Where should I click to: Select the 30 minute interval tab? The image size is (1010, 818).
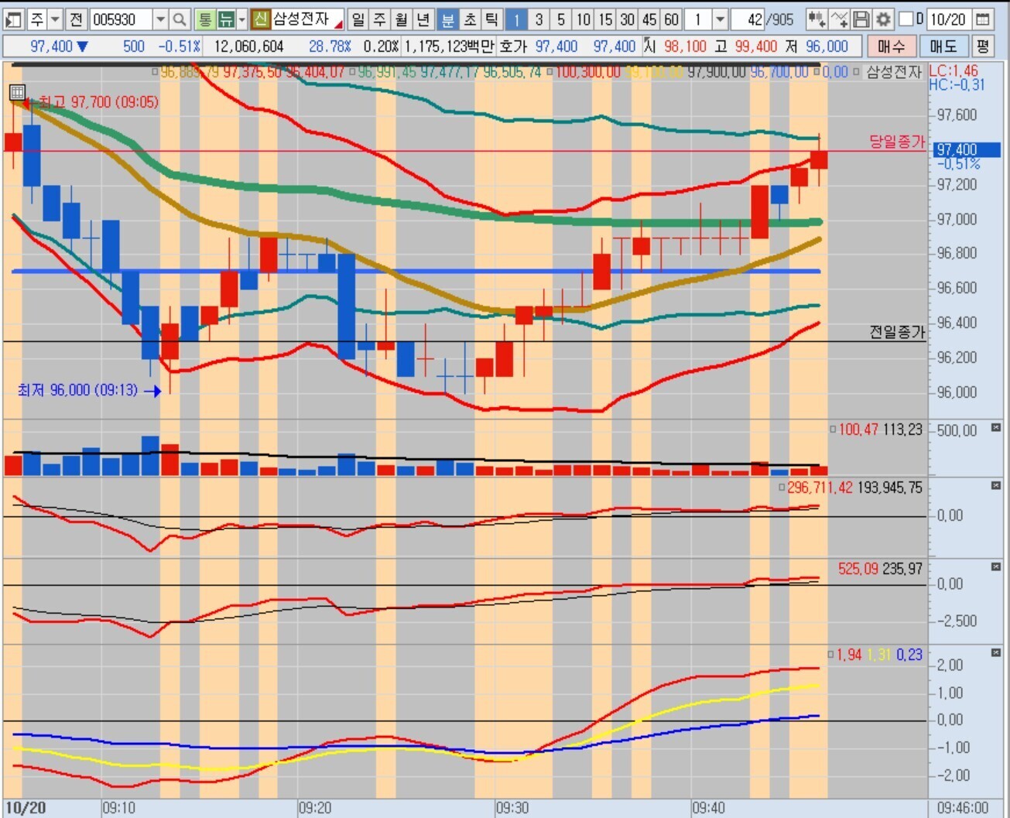coord(627,19)
